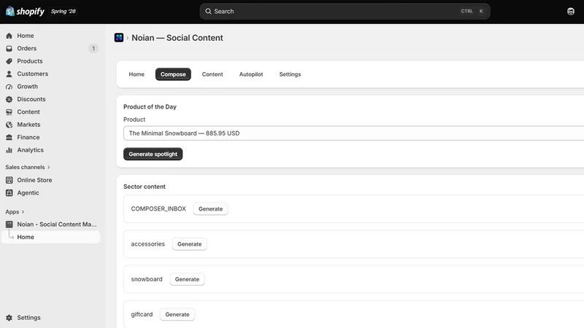Viewport: 584px width, 328px height.
Task: Click the Noian app icon in sidebar
Action: coord(9,224)
